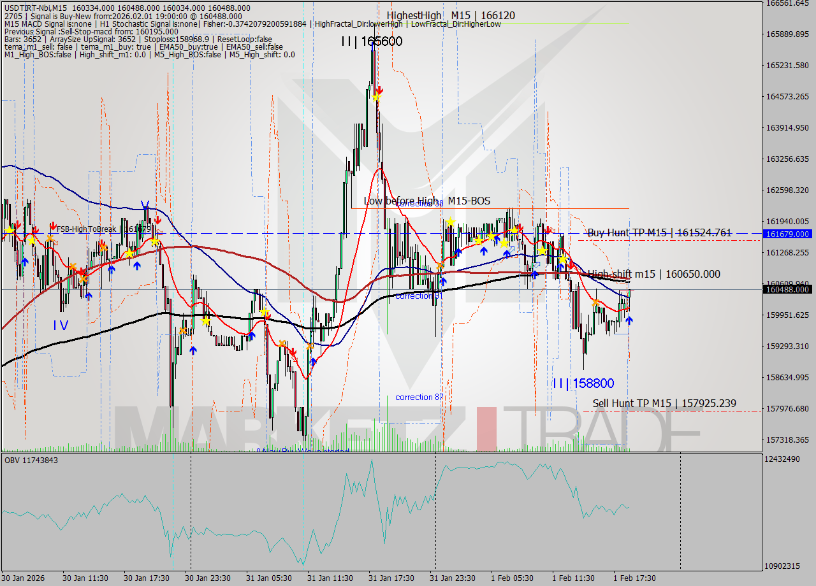The height and width of the screenshot is (586, 816).
Task: Select the yellow star near the High-shift m15 line
Action: (x=562, y=259)
